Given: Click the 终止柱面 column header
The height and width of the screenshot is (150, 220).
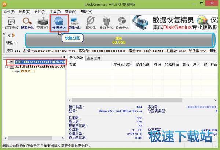Looking at the screenshot, I should click(x=210, y=65).
